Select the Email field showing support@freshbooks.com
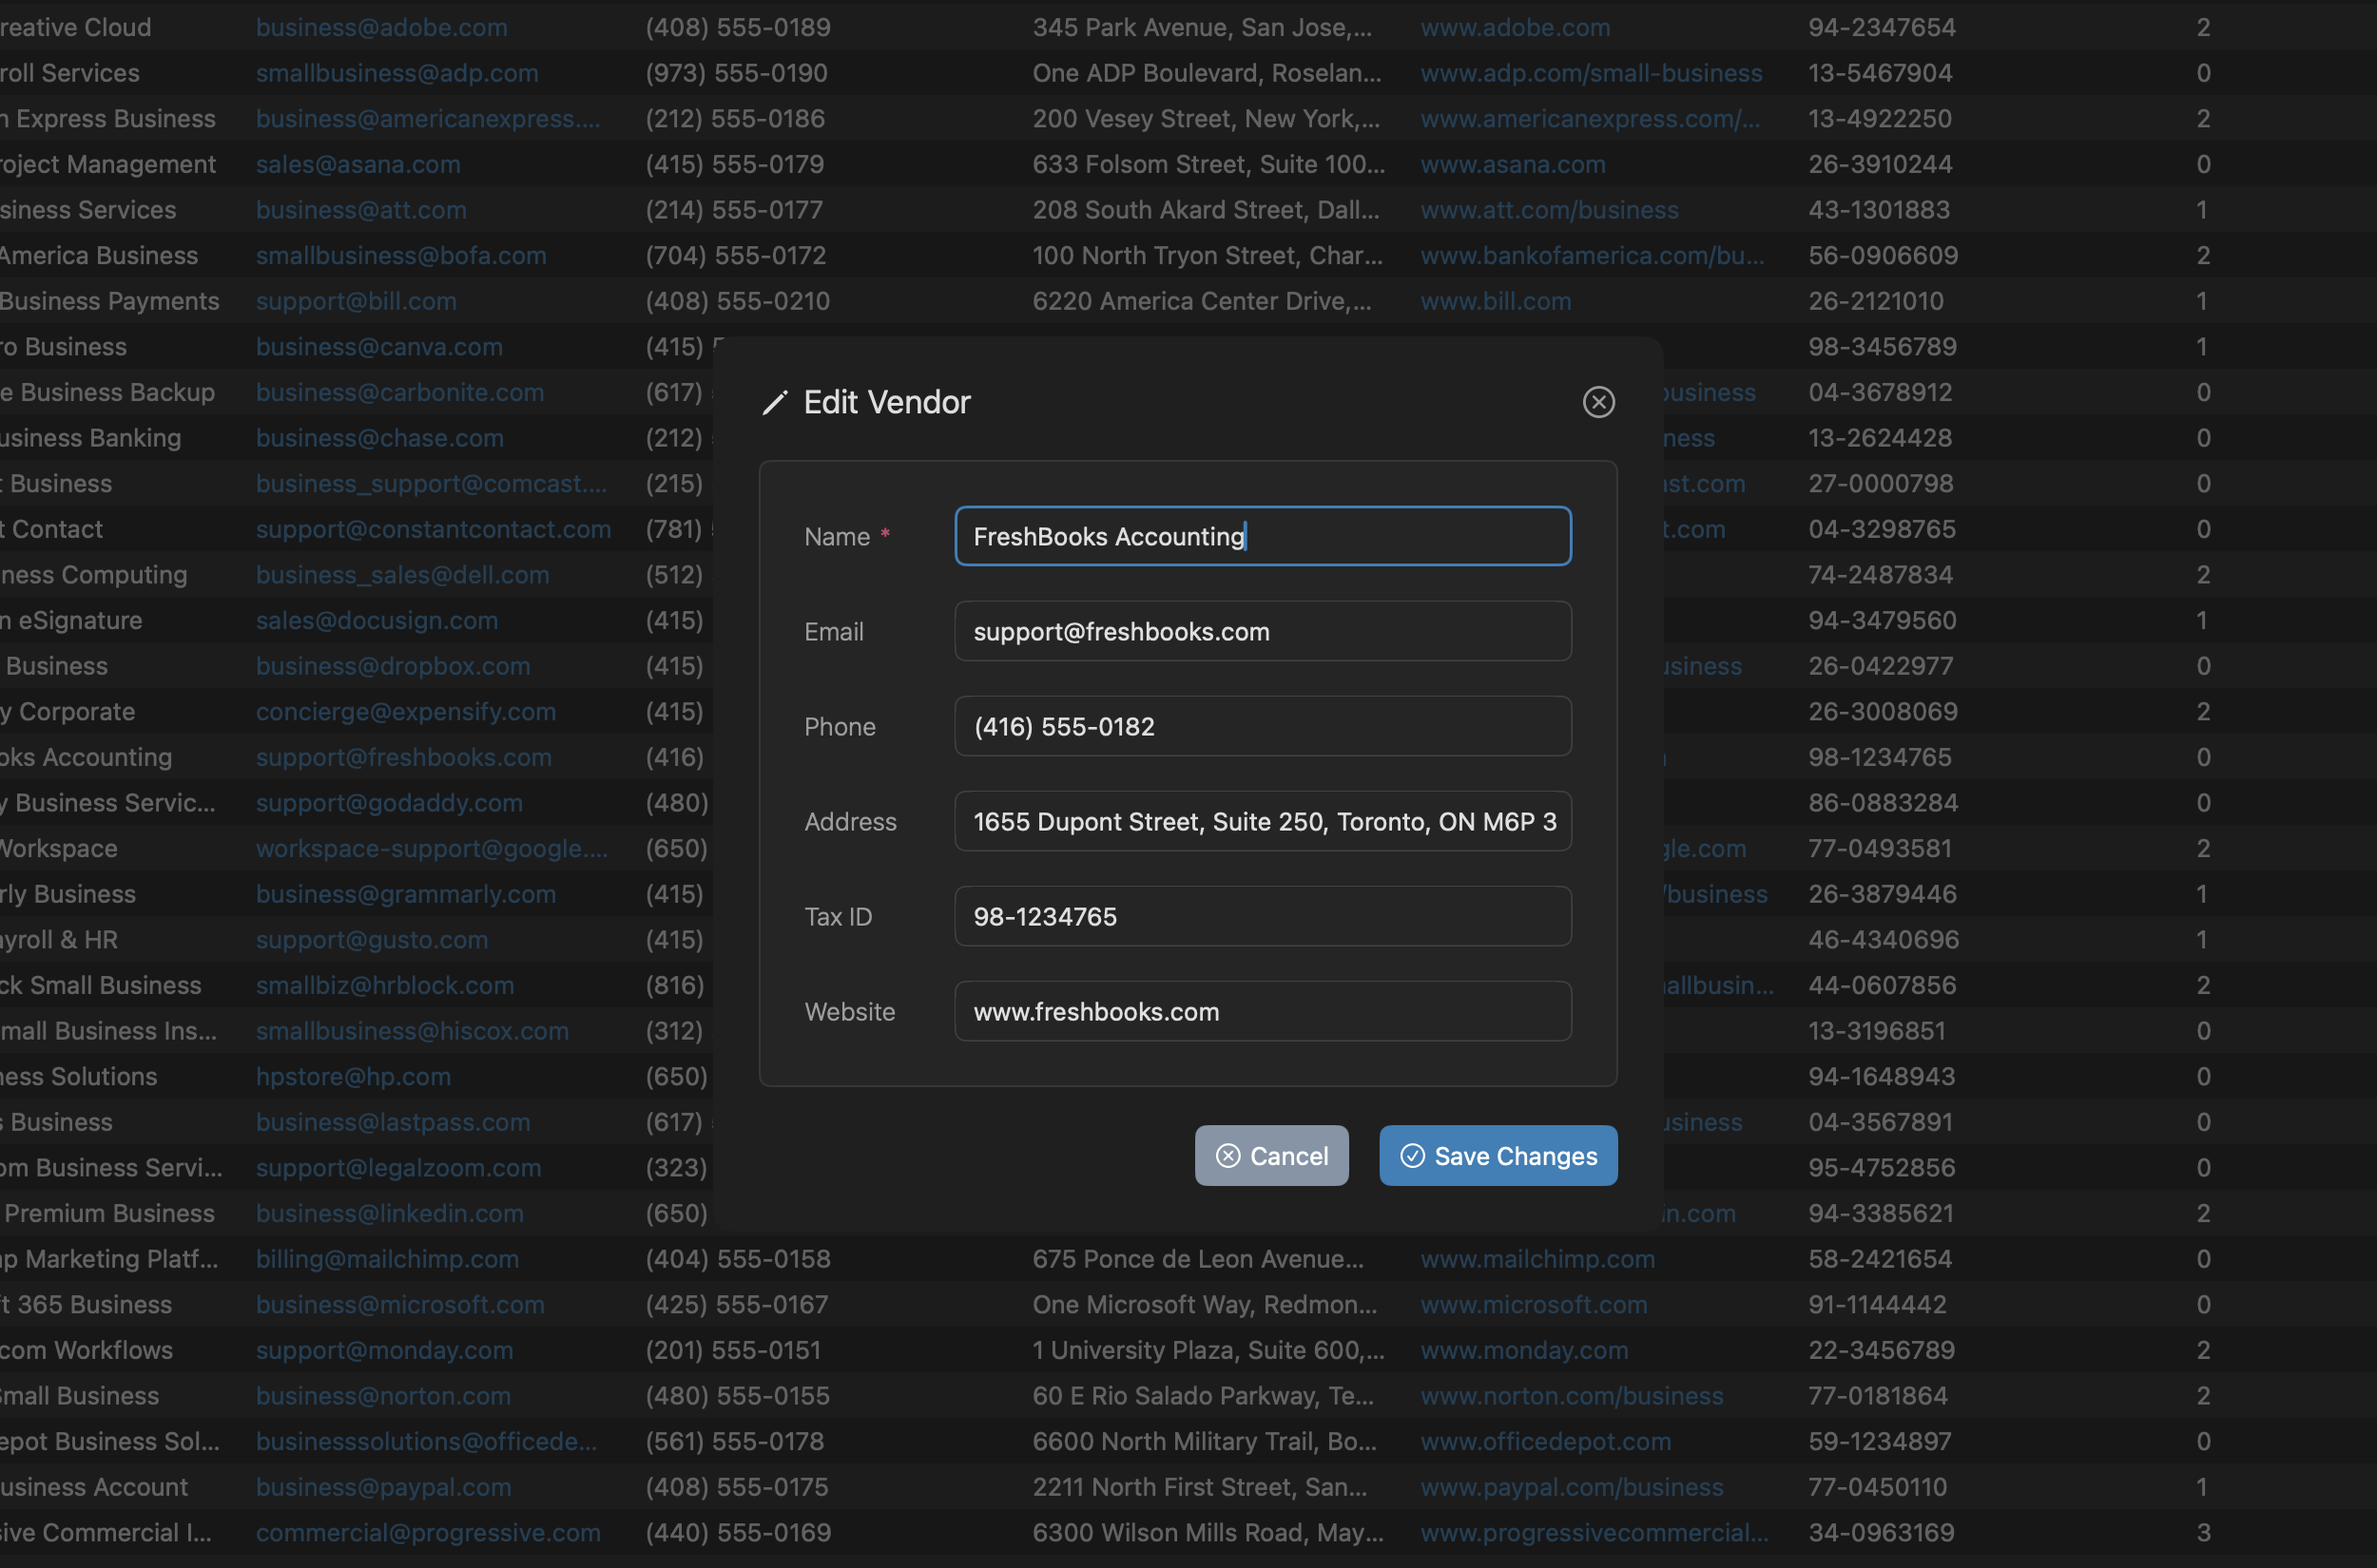This screenshot has height=1568, width=2377. [x=1262, y=631]
